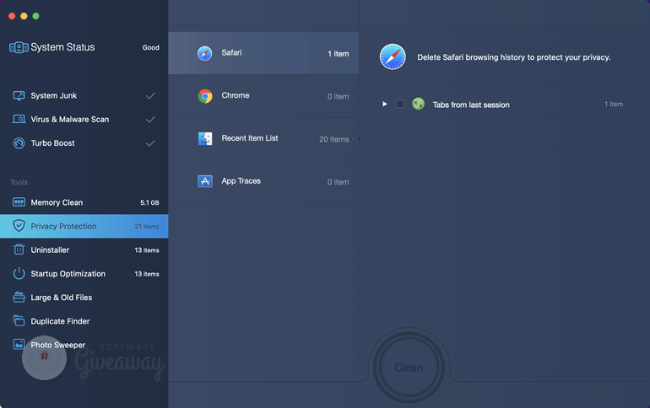Click the 21 items Privacy Protection count
The image size is (650, 408).
(147, 227)
